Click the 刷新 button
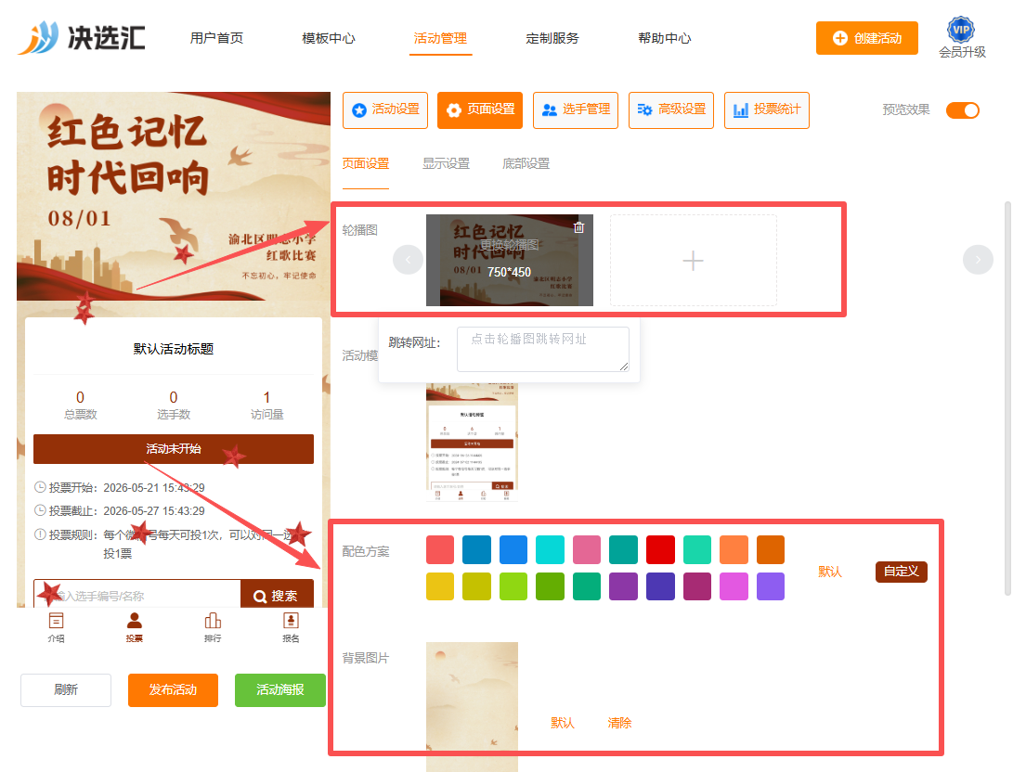 66,689
